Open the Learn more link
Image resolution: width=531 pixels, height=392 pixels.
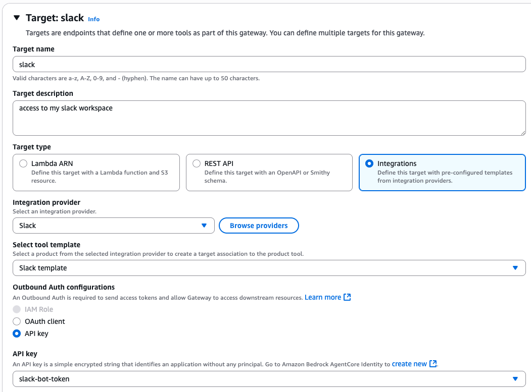click(x=322, y=297)
